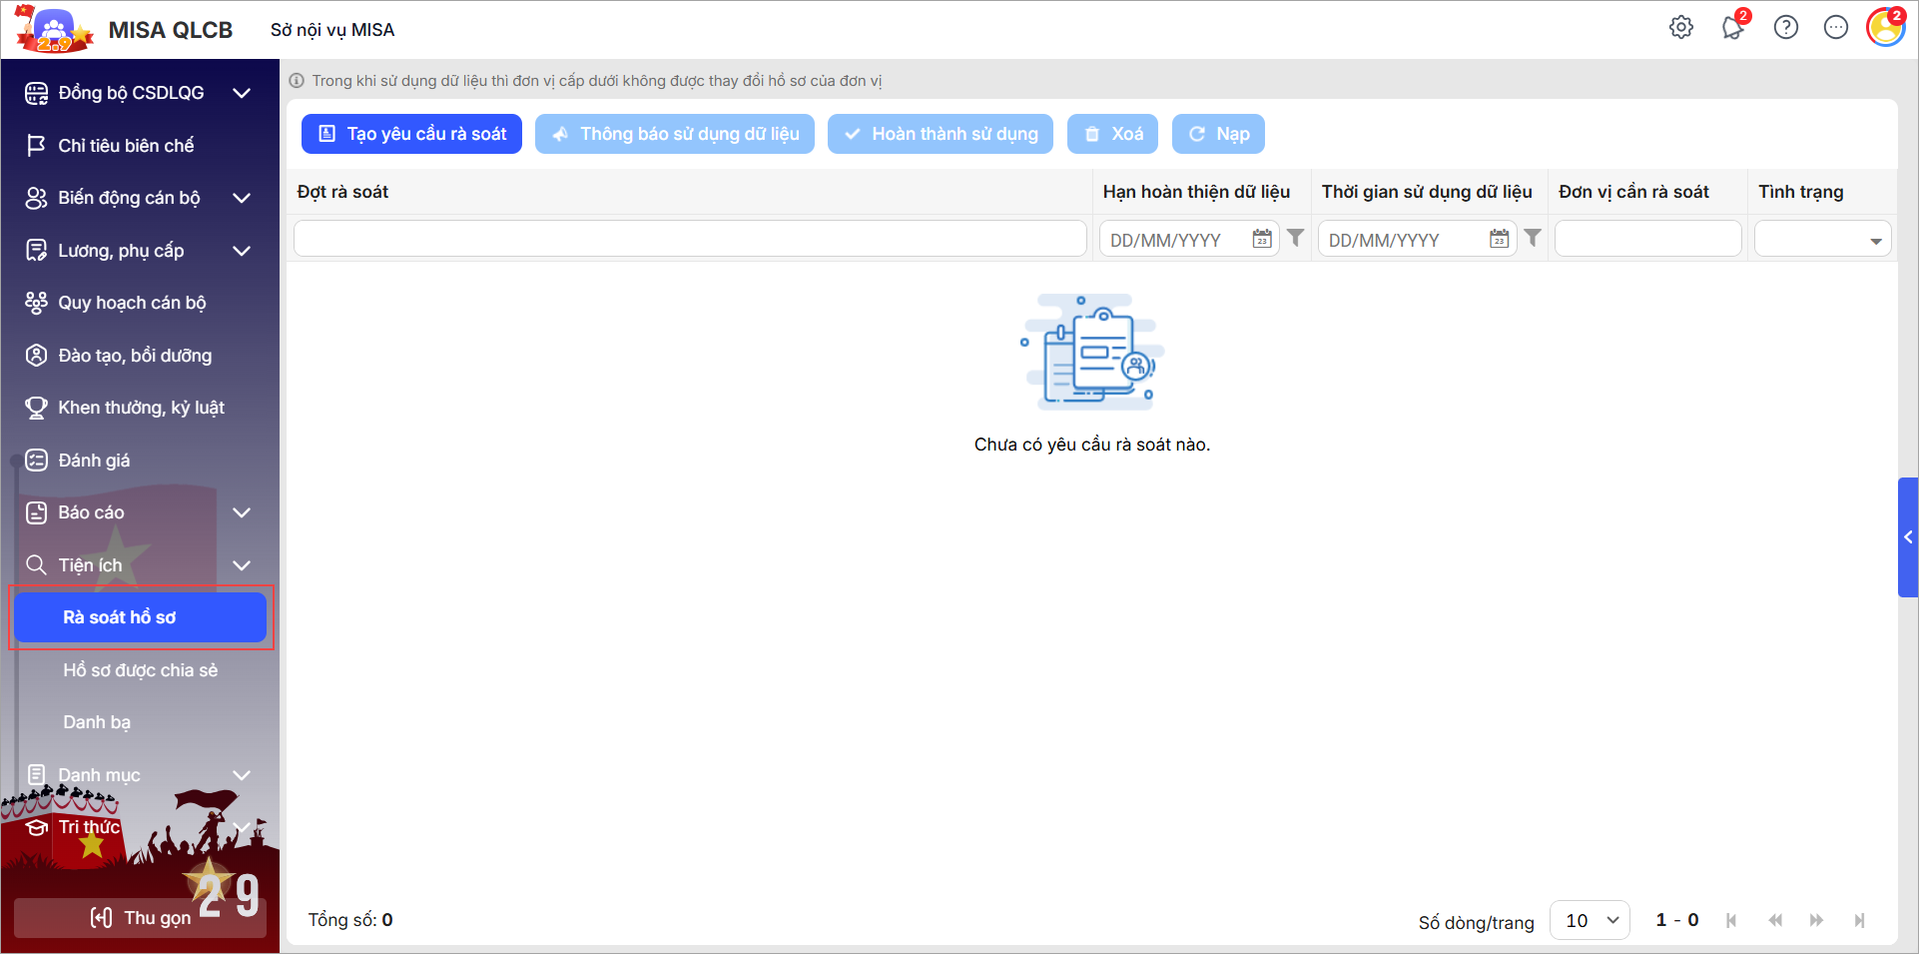This screenshot has height=954, width=1919.
Task: Change rows per page dropdown from 10
Action: 1590,920
